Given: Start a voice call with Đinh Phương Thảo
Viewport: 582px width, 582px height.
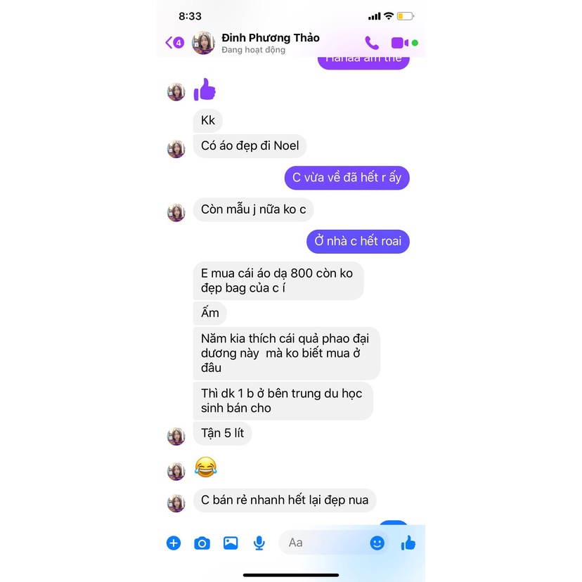Looking at the screenshot, I should pos(372,43).
